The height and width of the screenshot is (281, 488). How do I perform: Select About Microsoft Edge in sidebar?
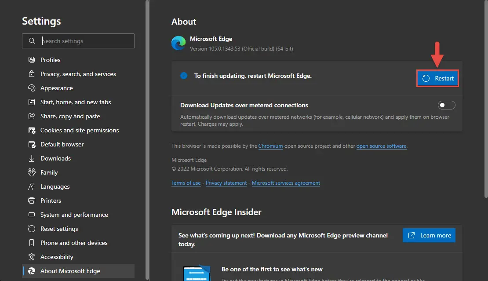point(78,271)
